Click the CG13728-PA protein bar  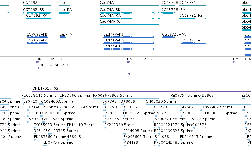coord(168,37)
